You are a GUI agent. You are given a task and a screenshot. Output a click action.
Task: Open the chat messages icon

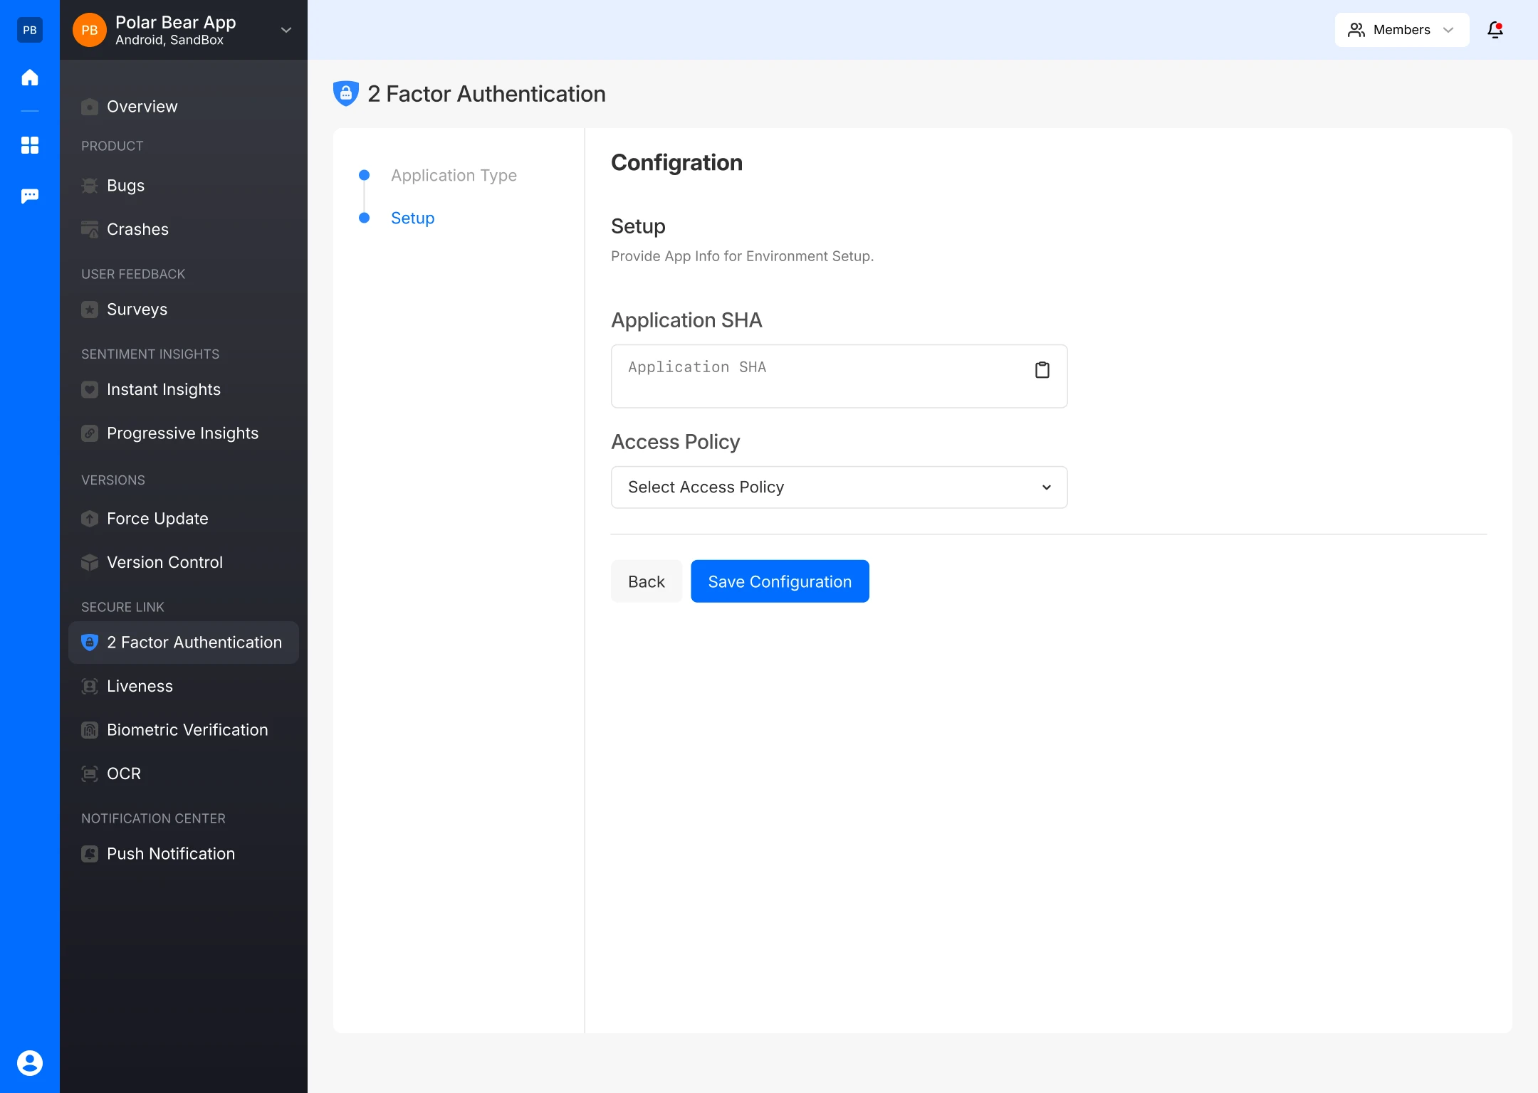point(30,196)
